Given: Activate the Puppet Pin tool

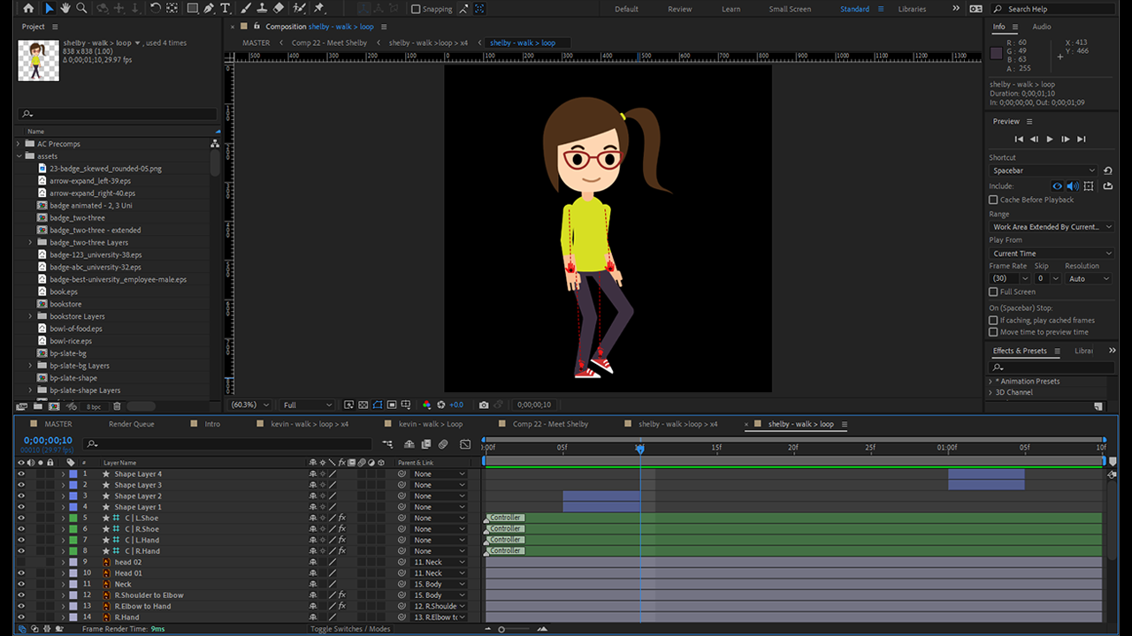Looking at the screenshot, I should (318, 8).
